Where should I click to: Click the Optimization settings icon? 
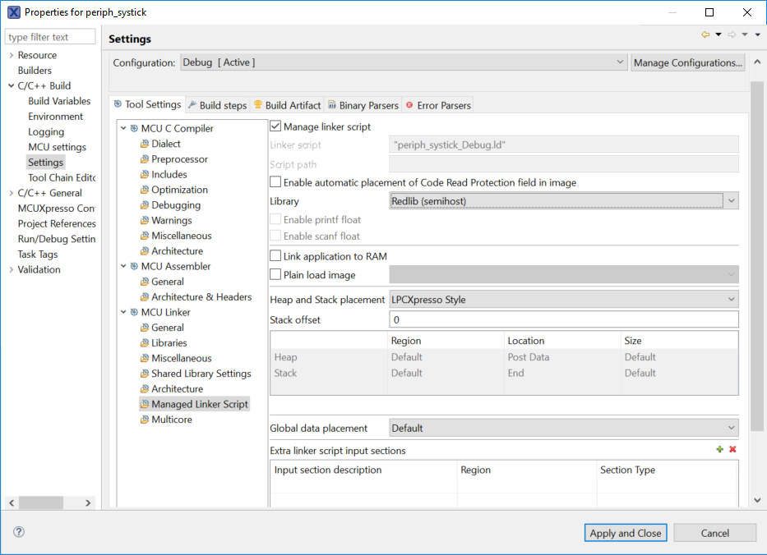(x=145, y=190)
